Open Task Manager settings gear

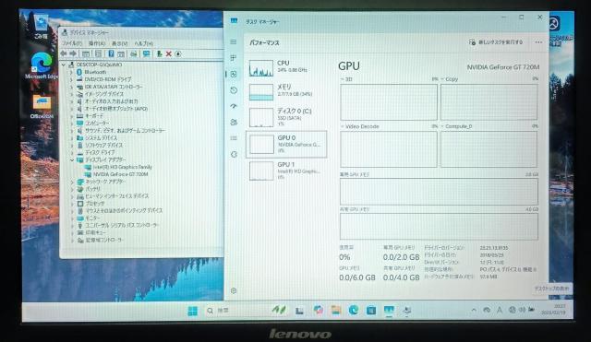click(x=234, y=290)
